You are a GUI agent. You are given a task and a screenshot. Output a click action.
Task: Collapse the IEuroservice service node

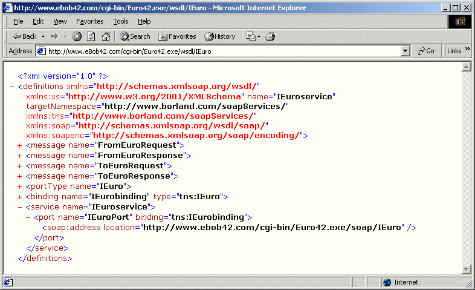coord(20,208)
